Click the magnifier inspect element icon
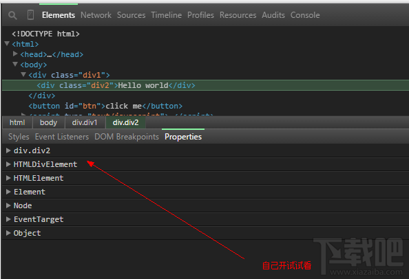 (x=12, y=15)
